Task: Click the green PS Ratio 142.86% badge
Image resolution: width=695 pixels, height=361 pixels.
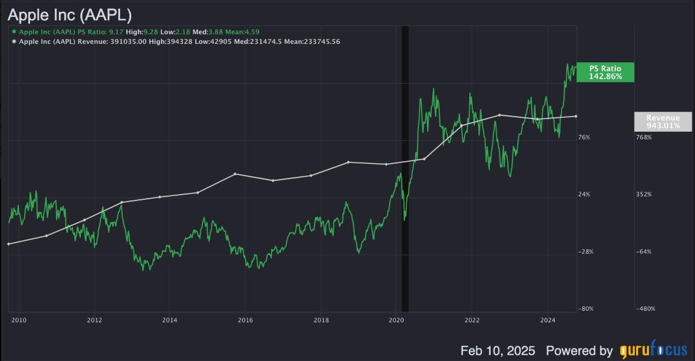Action: click(605, 72)
